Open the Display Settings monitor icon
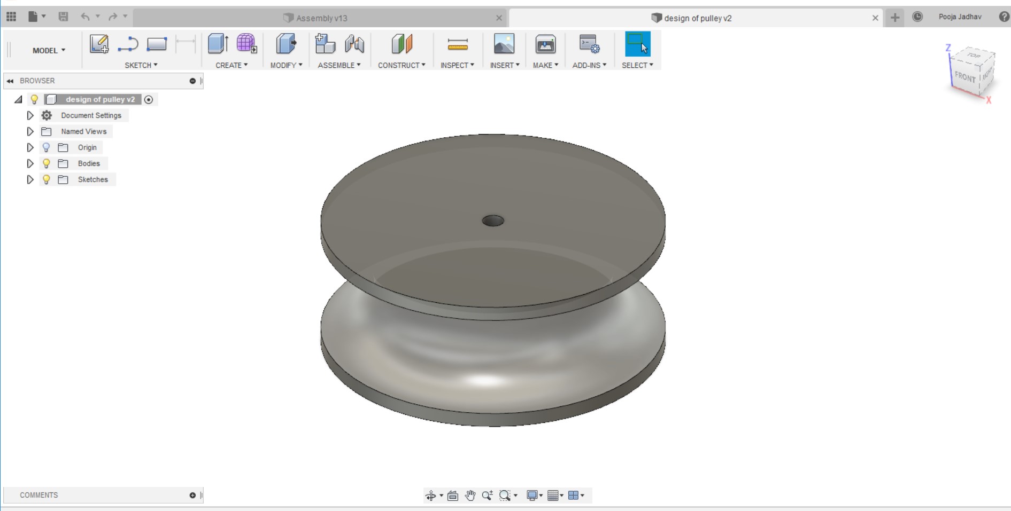The width and height of the screenshot is (1011, 511). [532, 496]
